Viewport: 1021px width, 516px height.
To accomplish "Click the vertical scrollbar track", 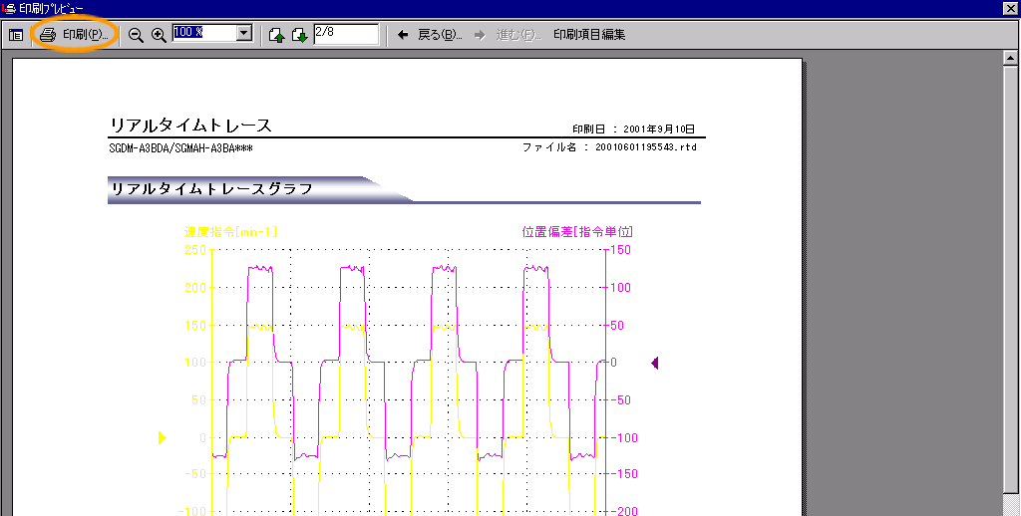I will [x=1011, y=299].
